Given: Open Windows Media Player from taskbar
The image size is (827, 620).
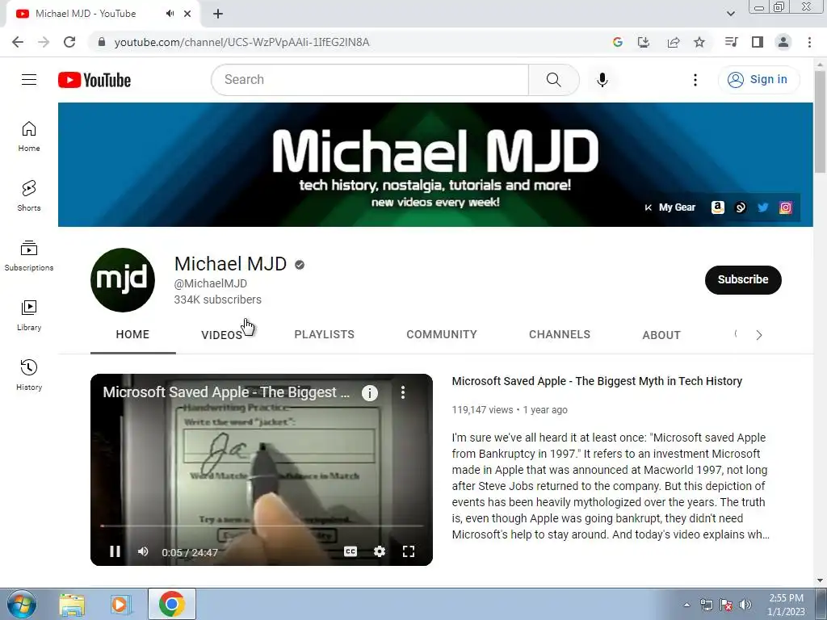Looking at the screenshot, I should (120, 605).
